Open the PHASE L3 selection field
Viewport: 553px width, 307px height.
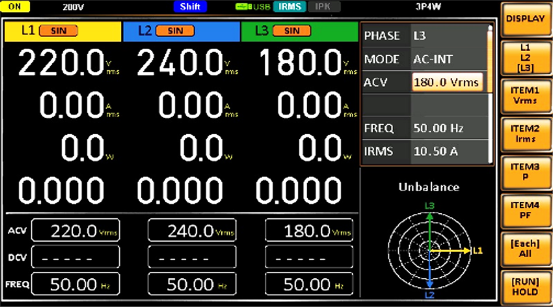point(448,36)
